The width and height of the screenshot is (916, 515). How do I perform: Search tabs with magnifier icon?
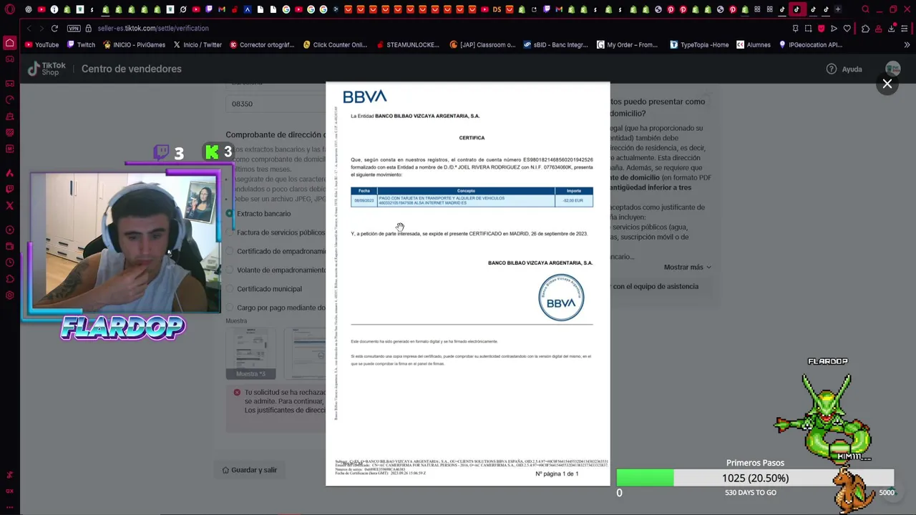point(865,9)
